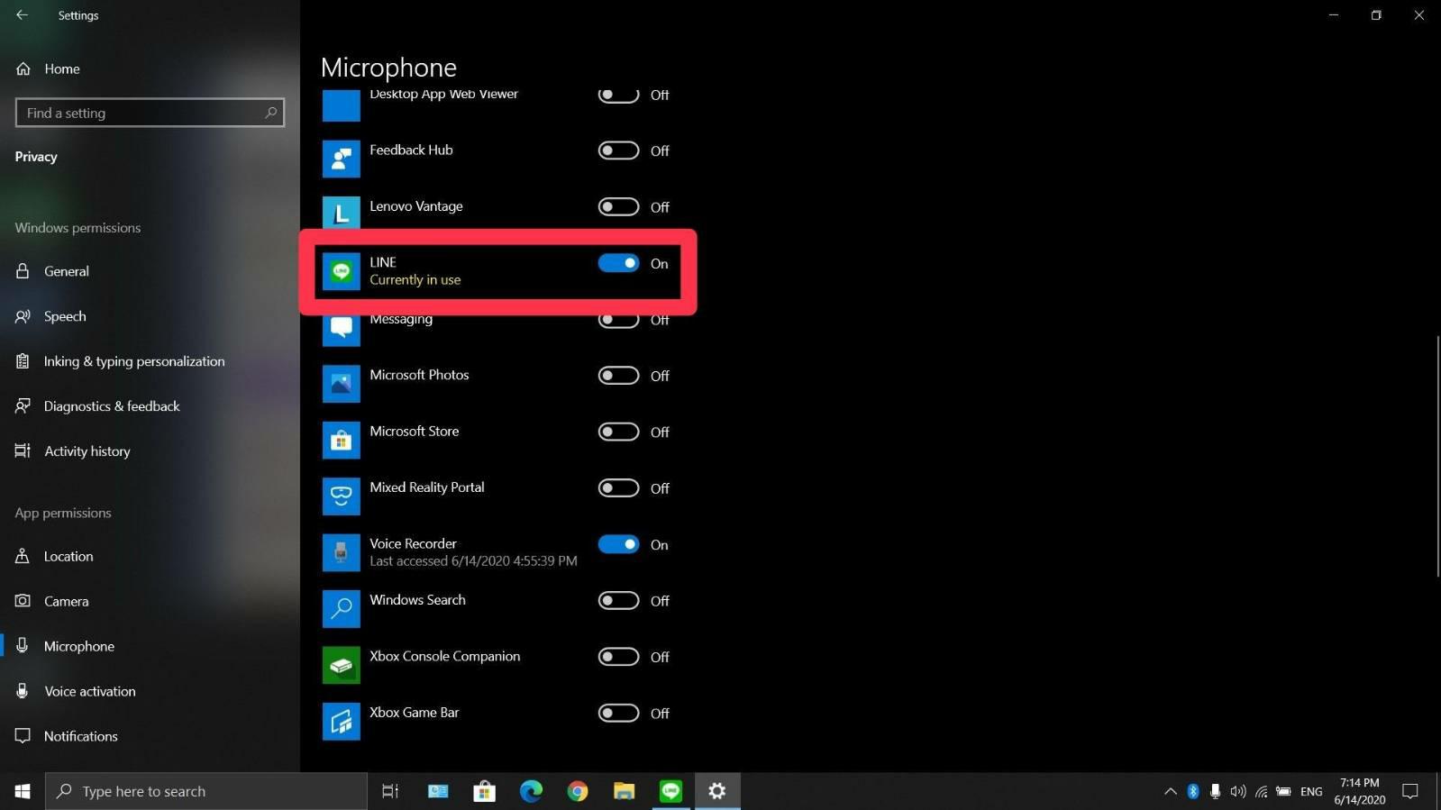Click the Voice Recorder app icon

pos(341,552)
